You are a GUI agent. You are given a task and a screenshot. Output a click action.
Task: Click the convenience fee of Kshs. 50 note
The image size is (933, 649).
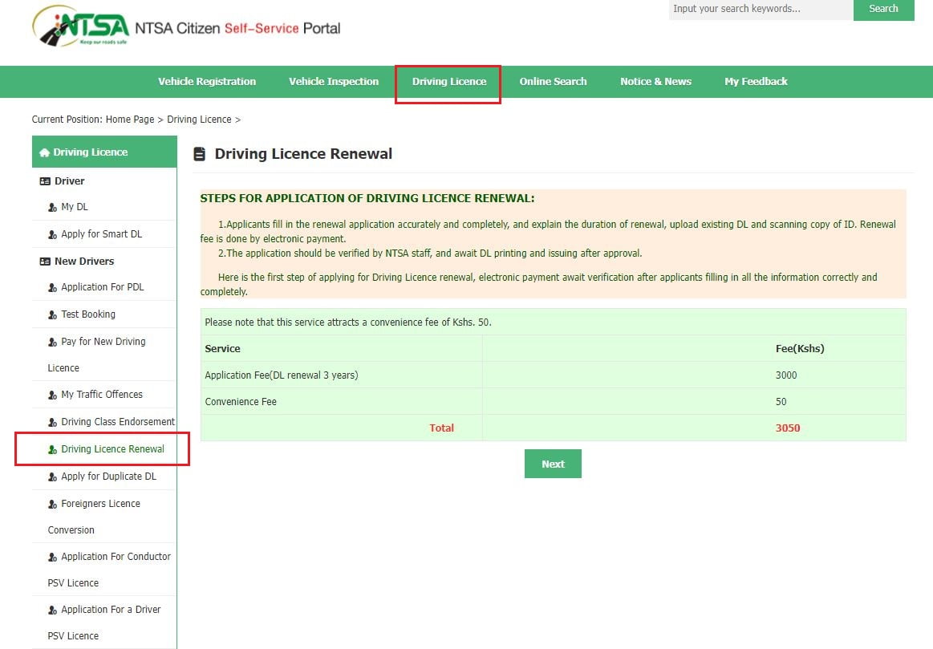[x=348, y=322]
